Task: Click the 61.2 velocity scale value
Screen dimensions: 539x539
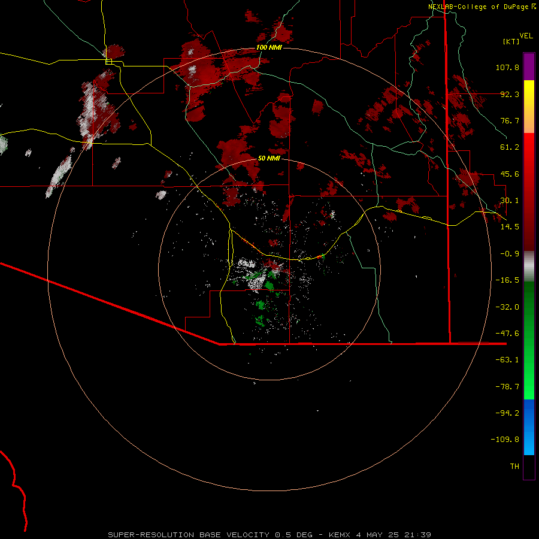Action: point(510,147)
